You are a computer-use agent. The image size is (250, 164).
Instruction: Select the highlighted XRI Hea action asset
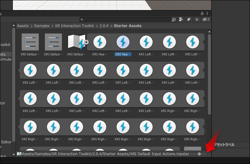click(123, 45)
